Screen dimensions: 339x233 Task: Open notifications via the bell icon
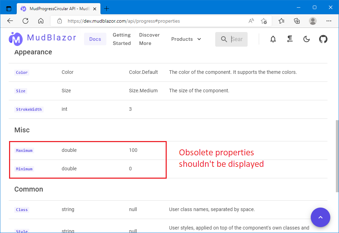tap(273, 39)
